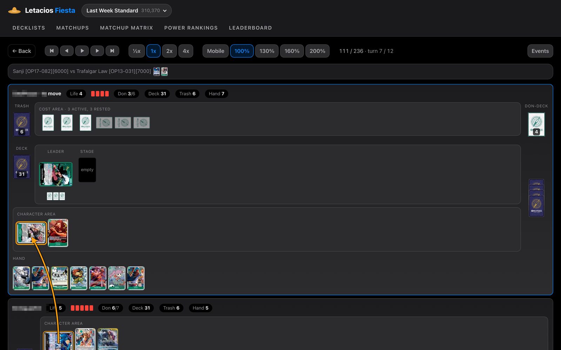Viewport: 561px width, 350px height.
Task: Click the life cards stack on the right
Action: (536, 198)
